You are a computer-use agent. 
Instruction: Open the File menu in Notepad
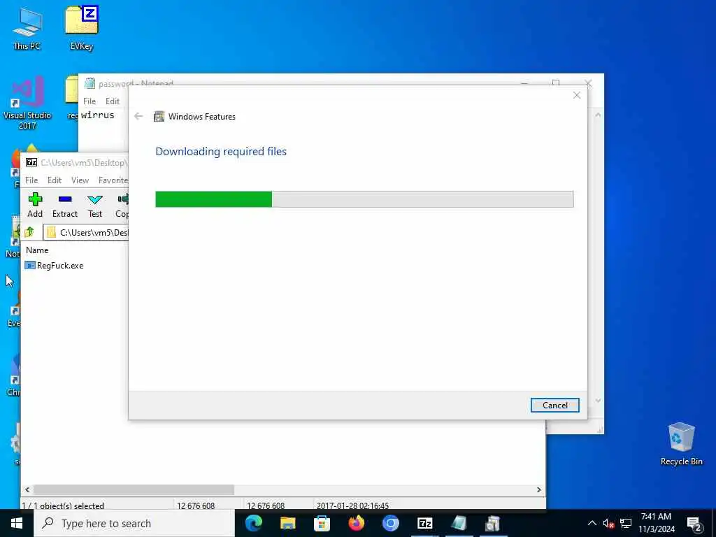(89, 101)
